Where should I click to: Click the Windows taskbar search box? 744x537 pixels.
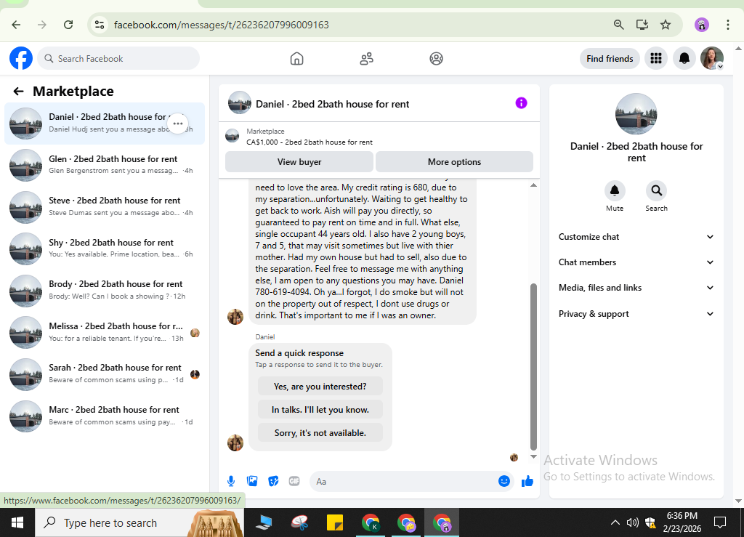(139, 522)
